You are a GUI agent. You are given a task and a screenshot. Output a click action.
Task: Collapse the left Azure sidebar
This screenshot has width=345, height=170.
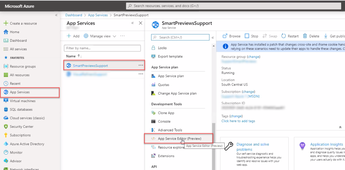click(x=56, y=15)
